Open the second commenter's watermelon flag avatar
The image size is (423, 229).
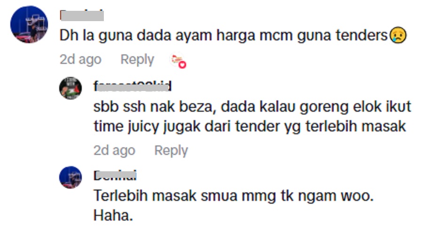coord(70,88)
